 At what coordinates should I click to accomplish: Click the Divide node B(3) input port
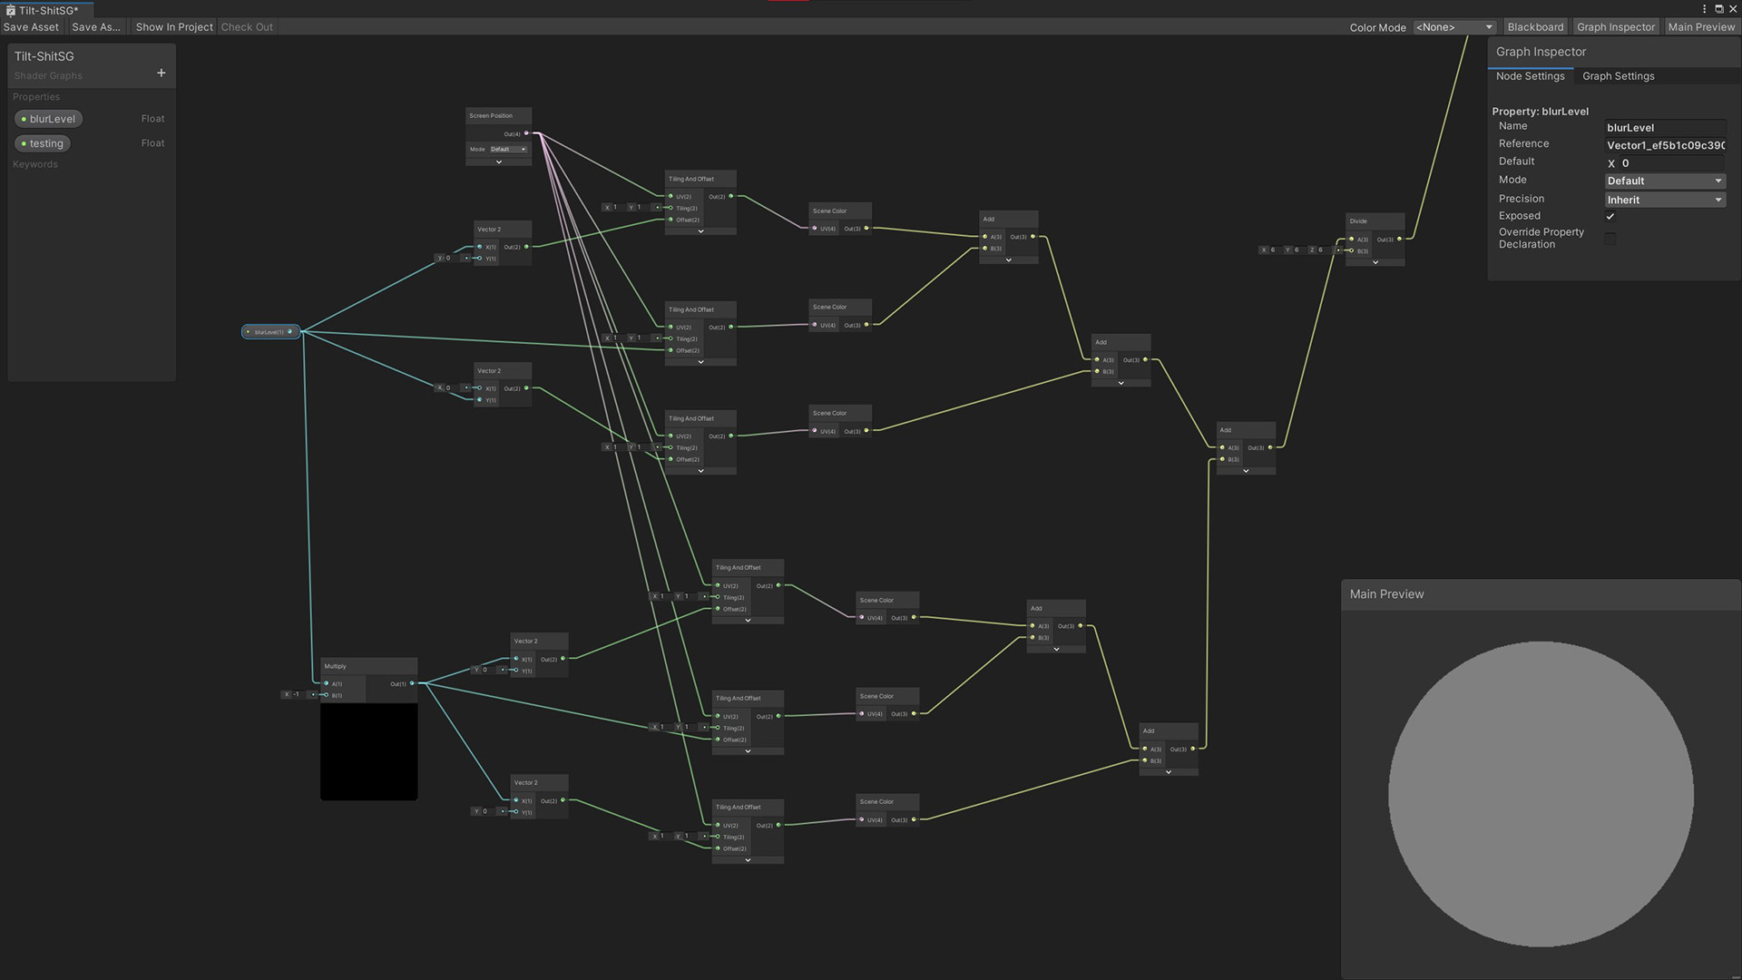click(x=1351, y=250)
